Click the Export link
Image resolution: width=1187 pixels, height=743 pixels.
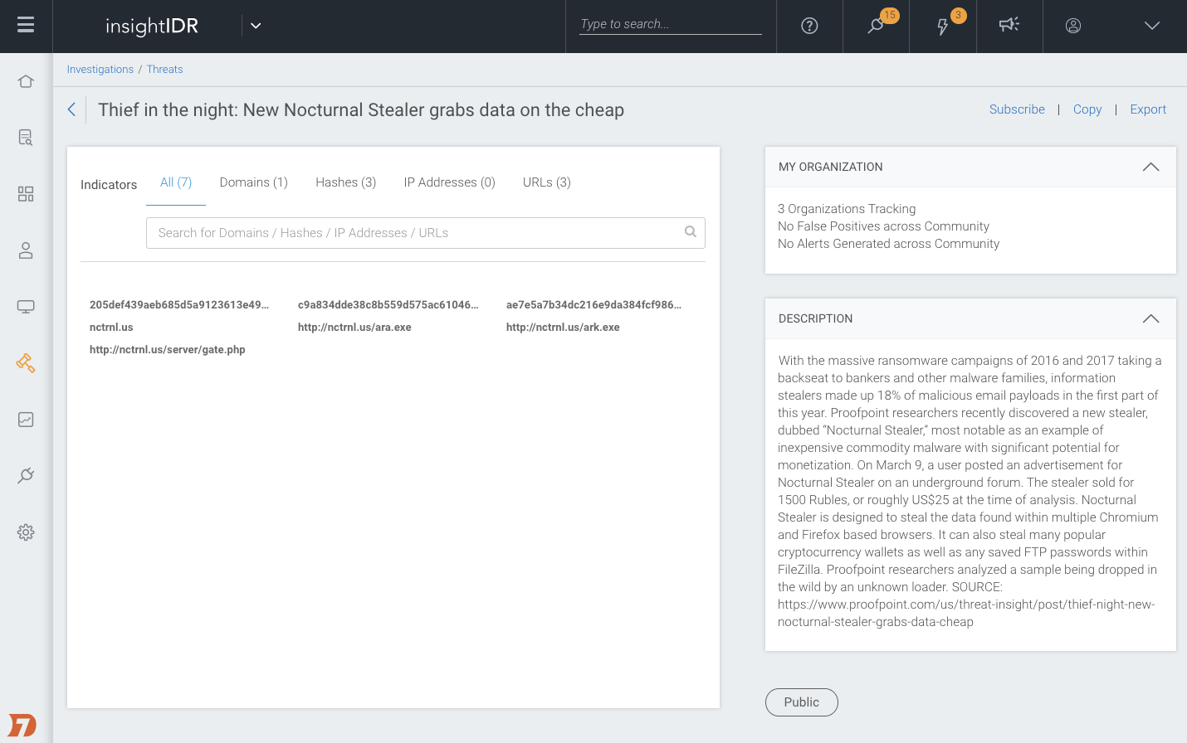click(1148, 109)
